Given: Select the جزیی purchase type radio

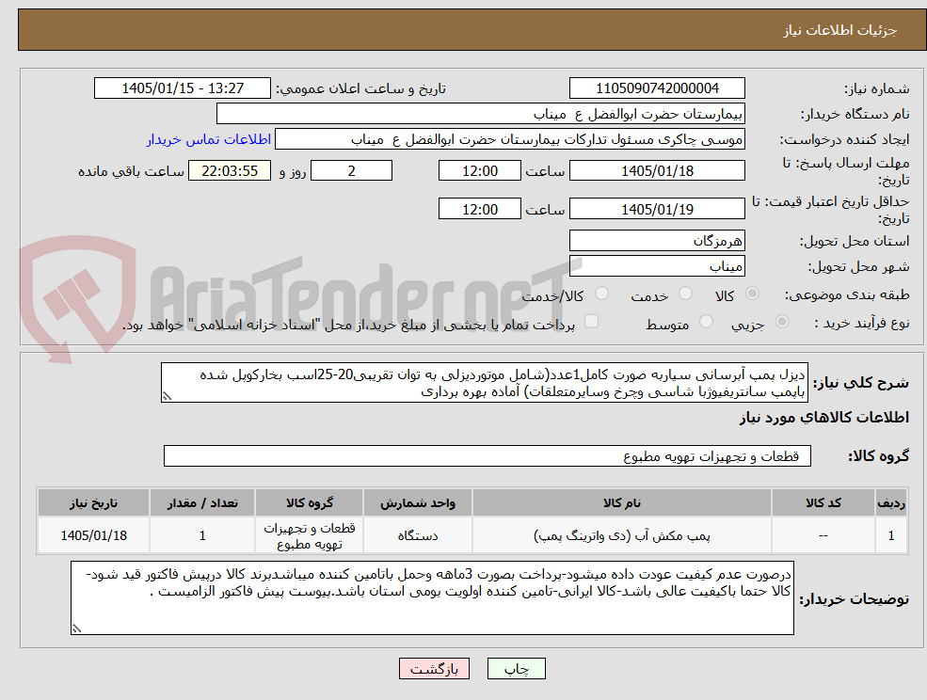Looking at the screenshot, I should (x=781, y=322).
